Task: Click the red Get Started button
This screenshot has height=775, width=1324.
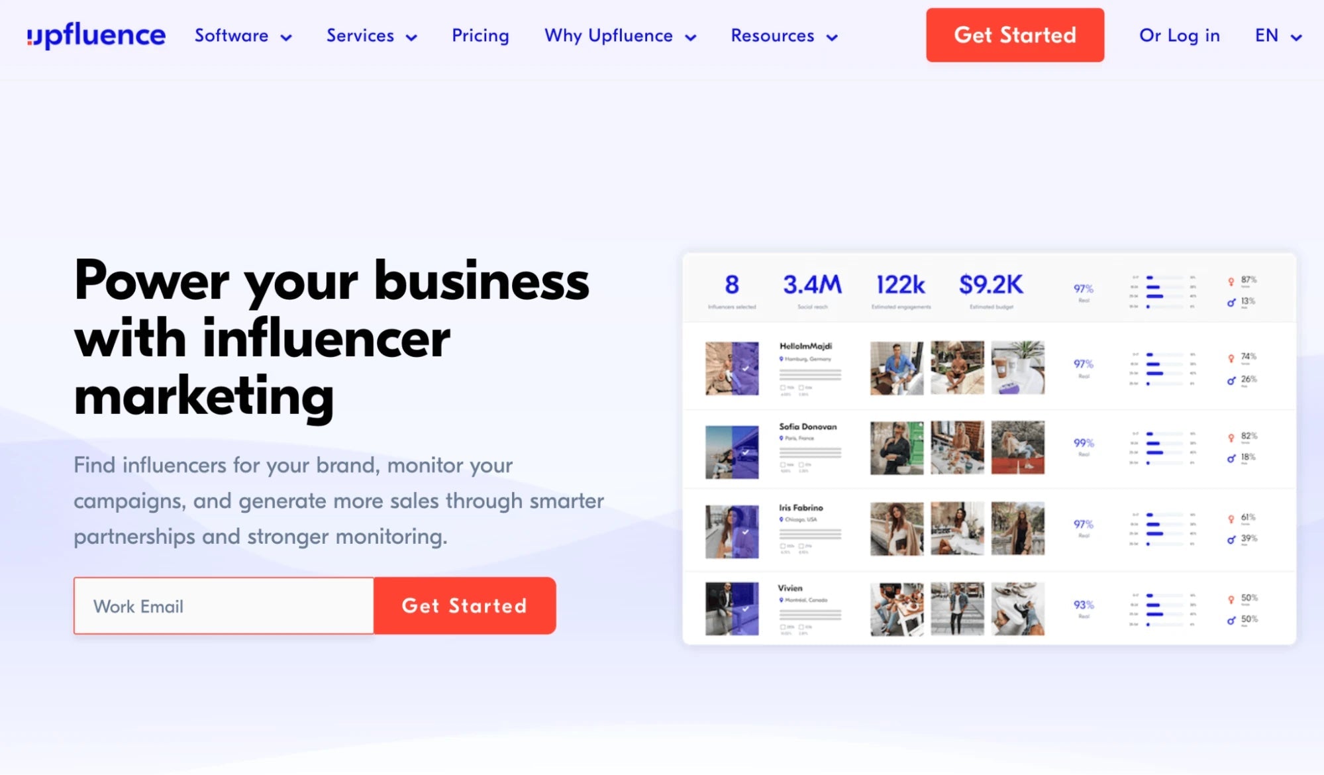Action: click(x=1015, y=35)
